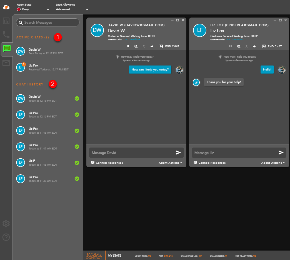This screenshot has width=290, height=260.
Task: Open the email envelope panel in sidebar
Action: point(6,63)
